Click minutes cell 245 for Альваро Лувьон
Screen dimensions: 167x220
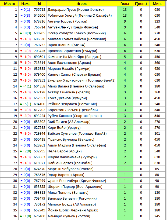[x=157, y=216]
